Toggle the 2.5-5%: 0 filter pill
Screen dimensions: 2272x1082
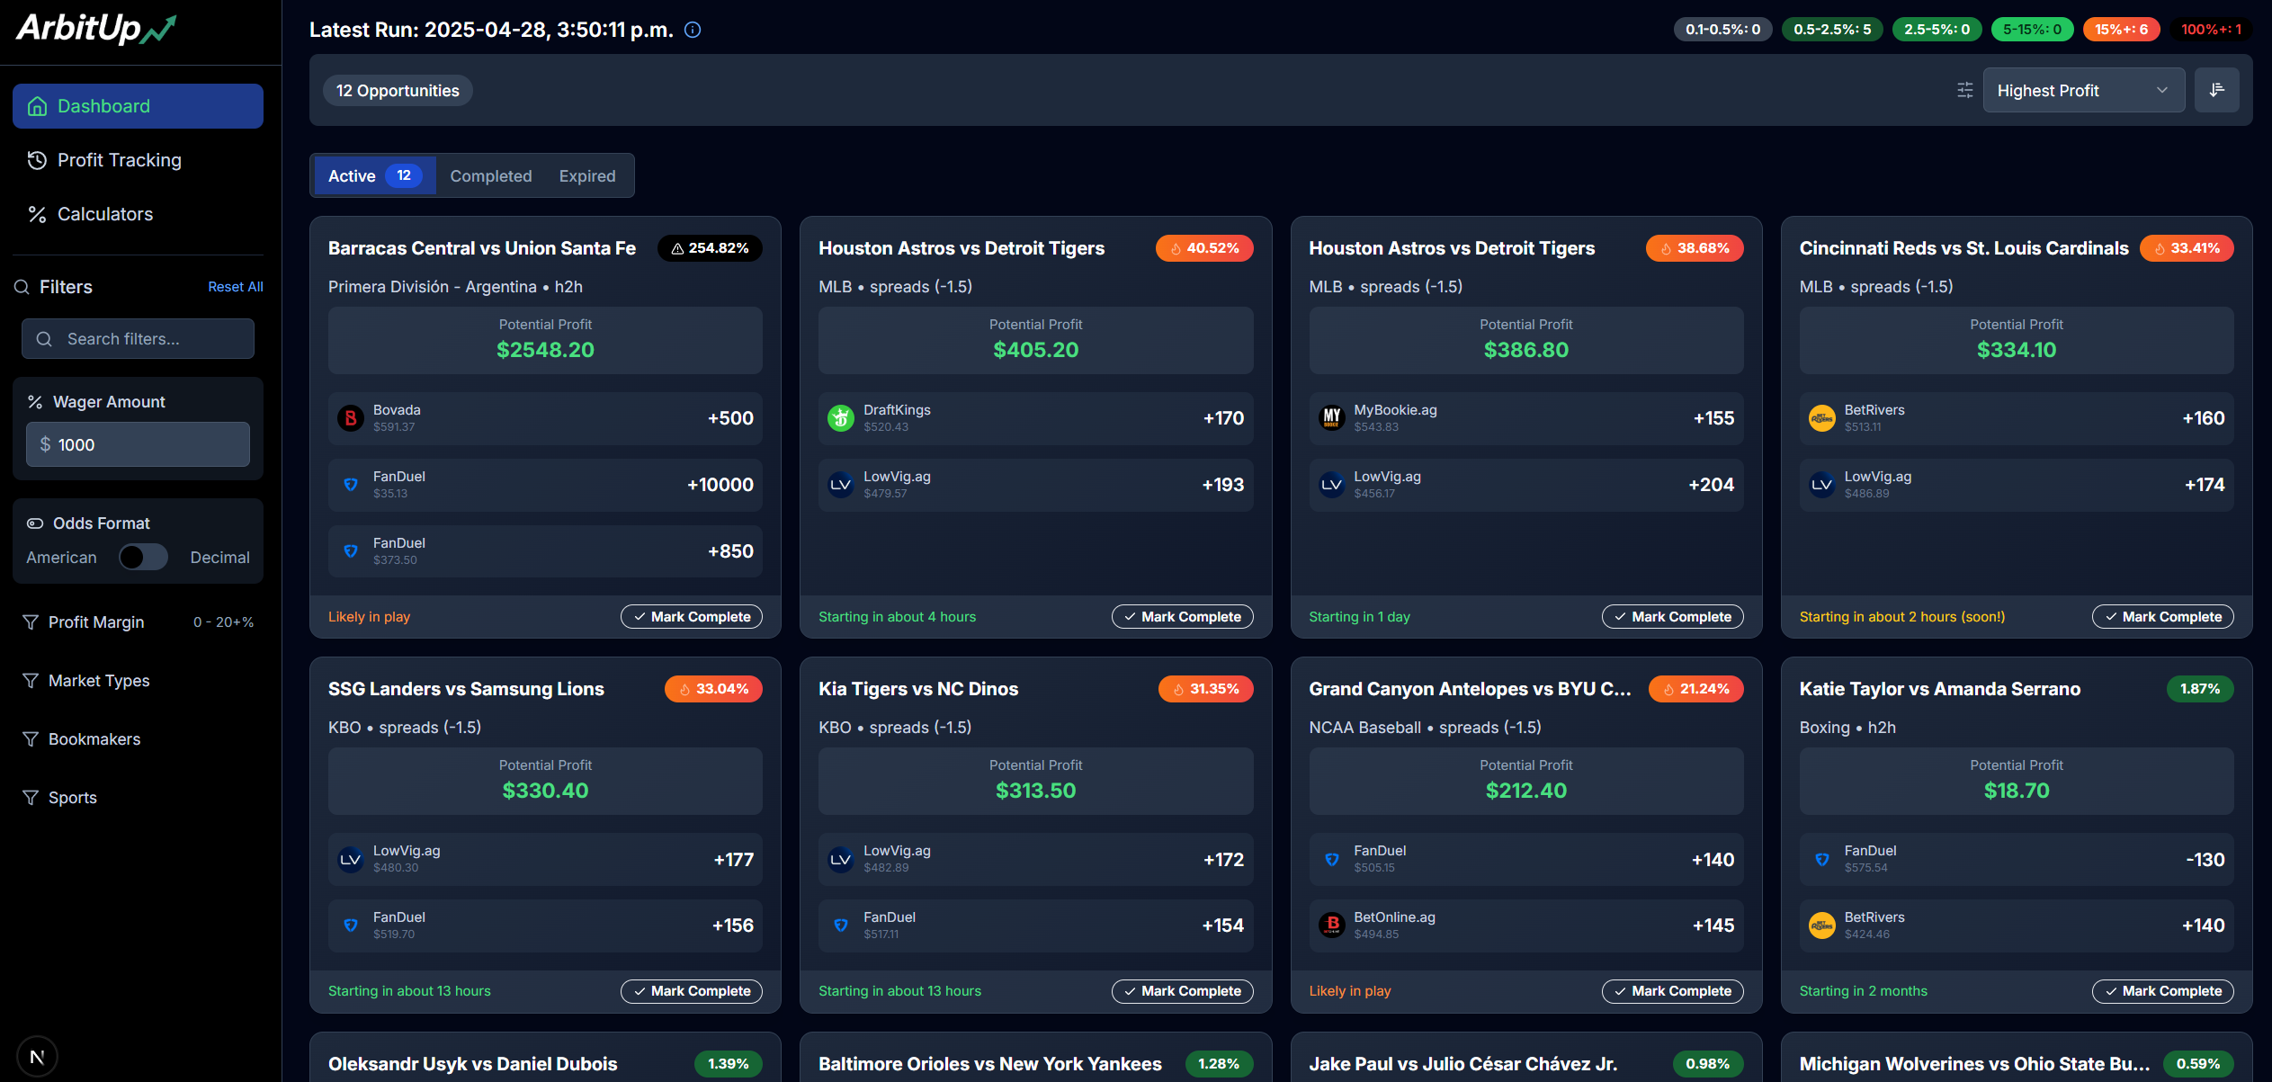tap(1937, 30)
